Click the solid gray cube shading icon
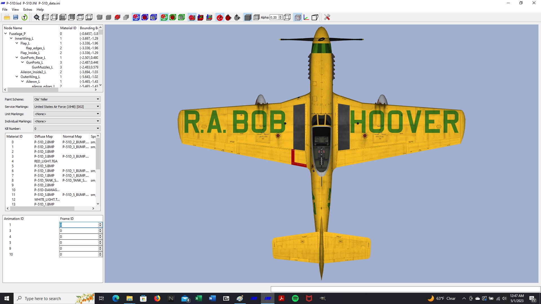 point(248,17)
